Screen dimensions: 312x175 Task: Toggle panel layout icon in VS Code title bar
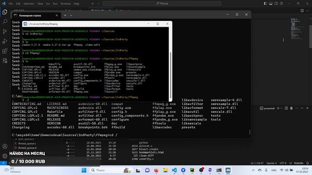271,3
